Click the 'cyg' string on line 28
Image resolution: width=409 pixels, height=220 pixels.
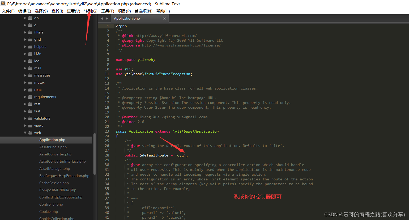coord(180,155)
